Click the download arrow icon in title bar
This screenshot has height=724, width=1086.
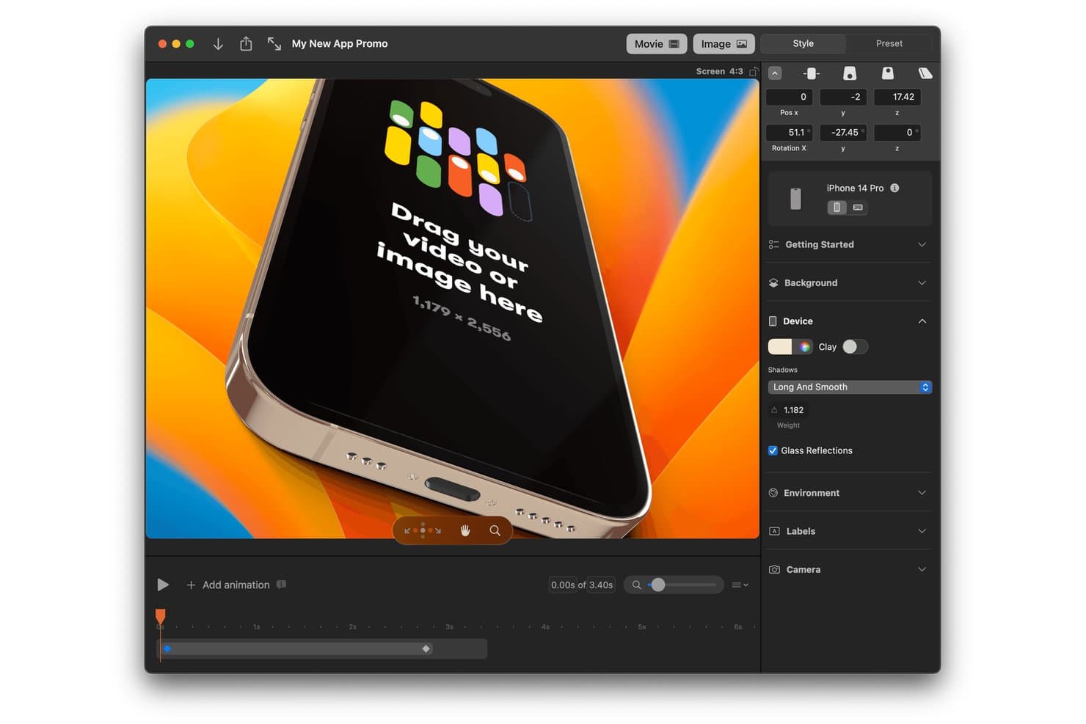[218, 44]
